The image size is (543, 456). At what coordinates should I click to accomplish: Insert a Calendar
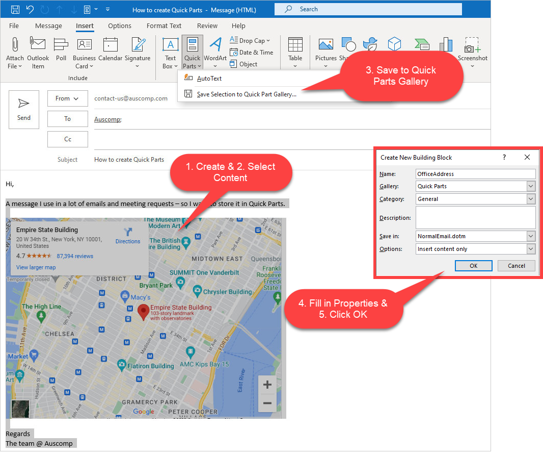tap(110, 49)
